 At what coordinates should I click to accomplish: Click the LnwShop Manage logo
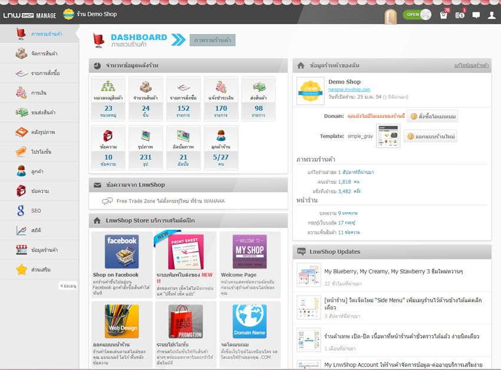tap(29, 15)
